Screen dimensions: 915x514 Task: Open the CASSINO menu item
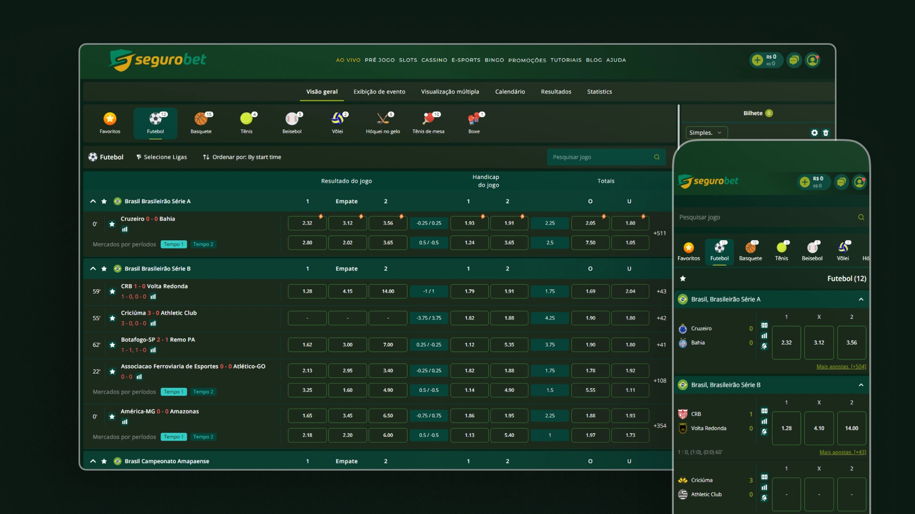coord(434,60)
